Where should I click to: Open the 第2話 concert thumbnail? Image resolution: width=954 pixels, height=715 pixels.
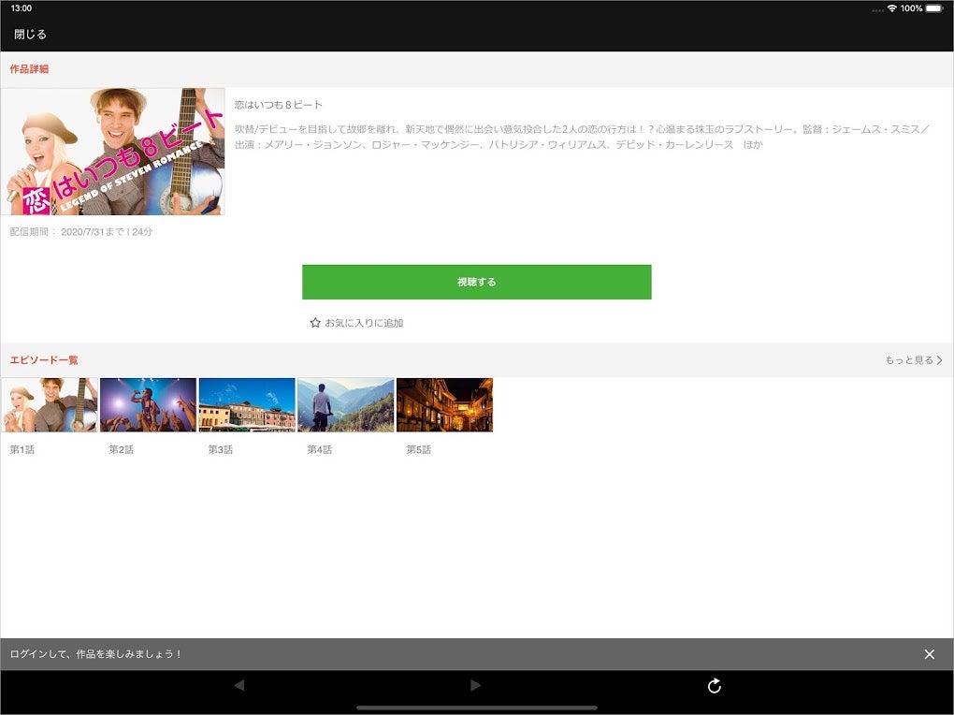pyautogui.click(x=148, y=405)
